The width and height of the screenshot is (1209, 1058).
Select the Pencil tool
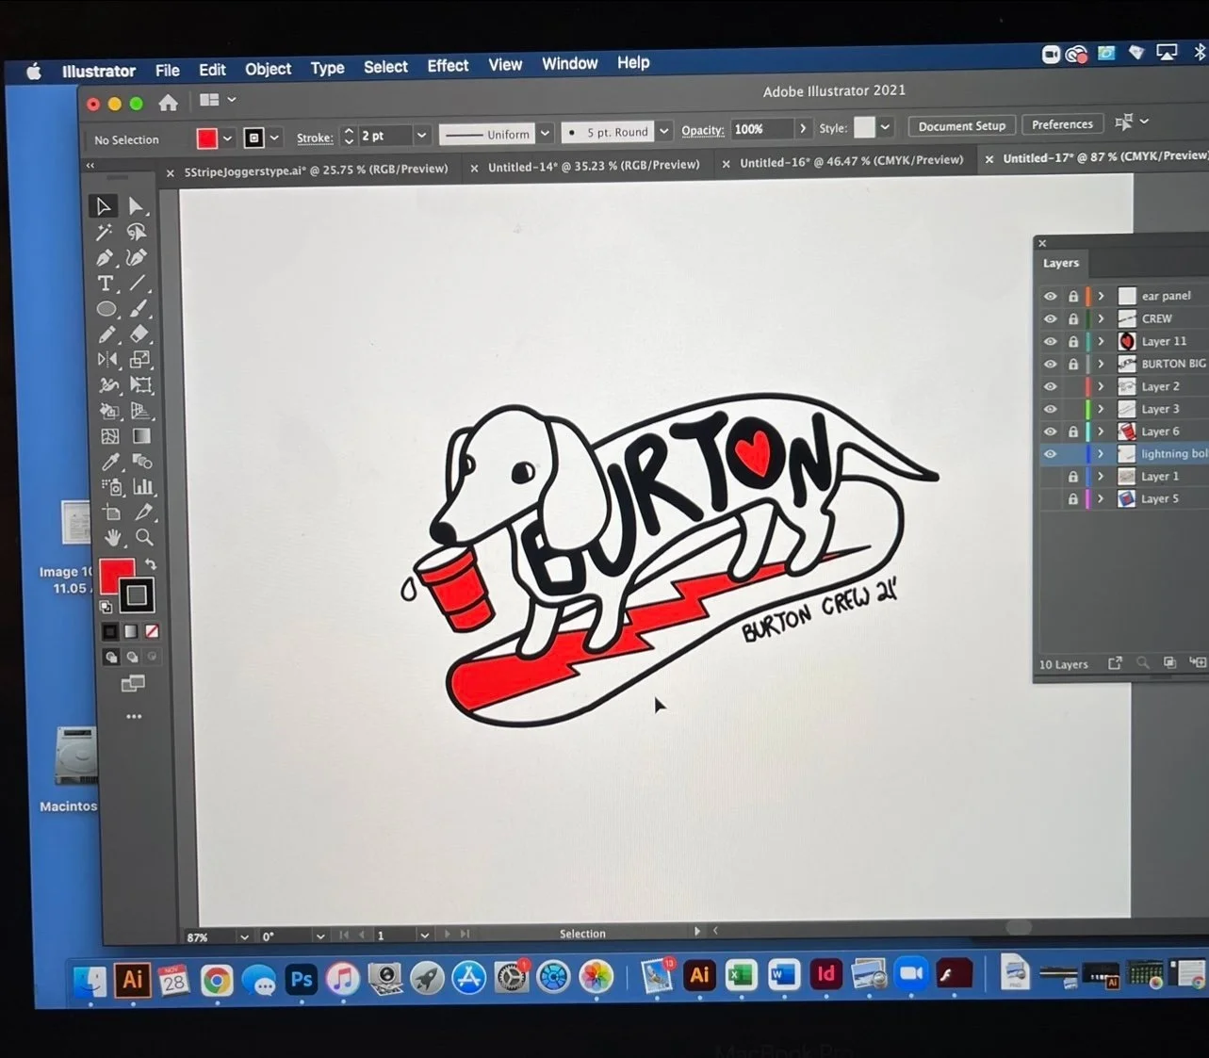[107, 334]
